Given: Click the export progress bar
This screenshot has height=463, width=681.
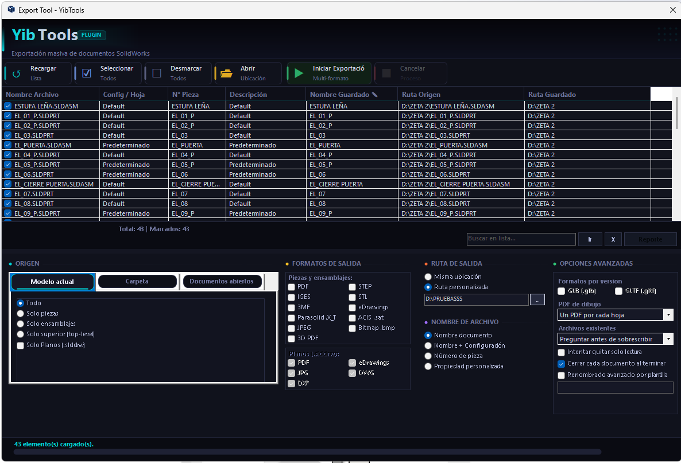Looking at the screenshot, I should tap(307, 452).
